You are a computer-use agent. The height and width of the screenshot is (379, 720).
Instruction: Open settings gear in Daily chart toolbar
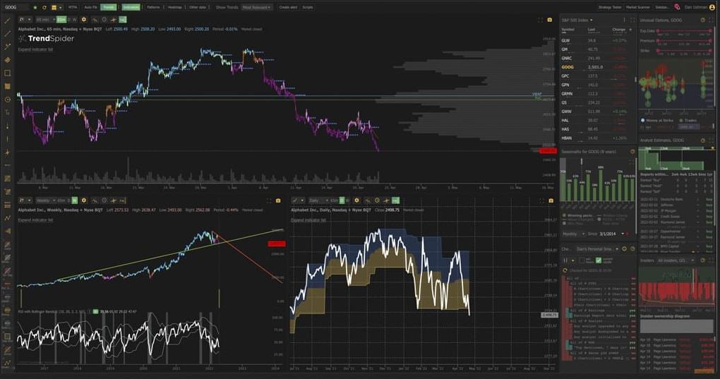tap(356, 200)
